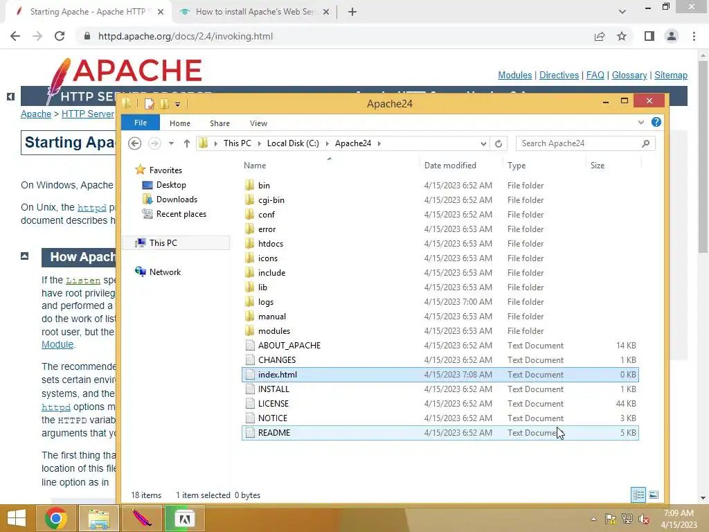Expand Local Disk (C:) breadcrumb arrow

point(327,143)
